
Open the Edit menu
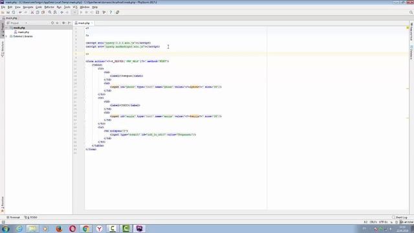tap(10, 7)
